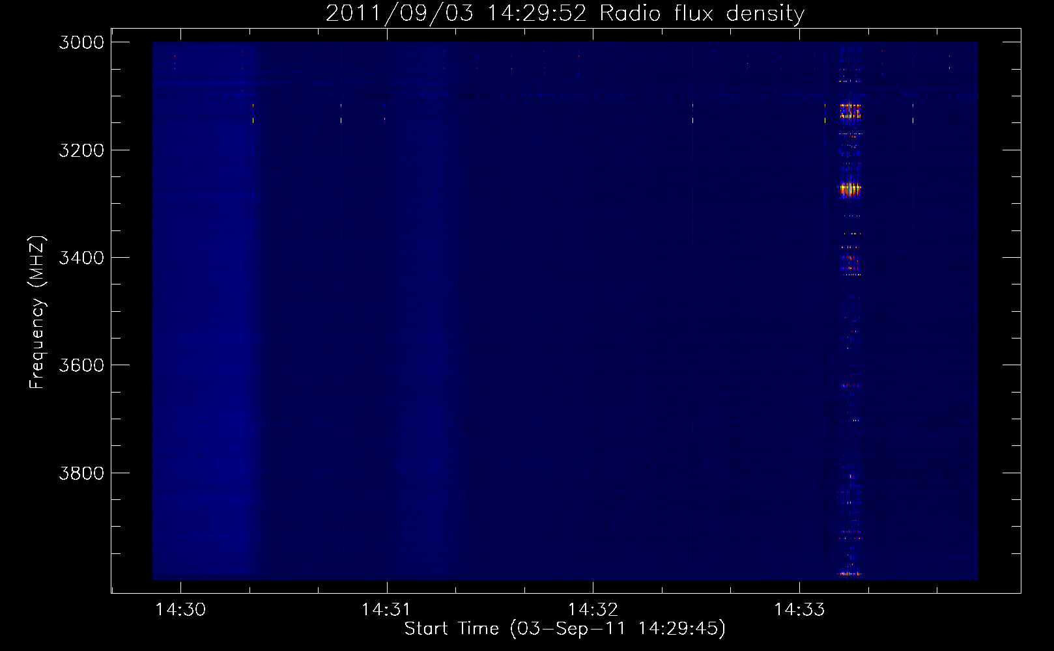Click the 14:33 time tick label
Screen dimensions: 1054x651
click(799, 609)
